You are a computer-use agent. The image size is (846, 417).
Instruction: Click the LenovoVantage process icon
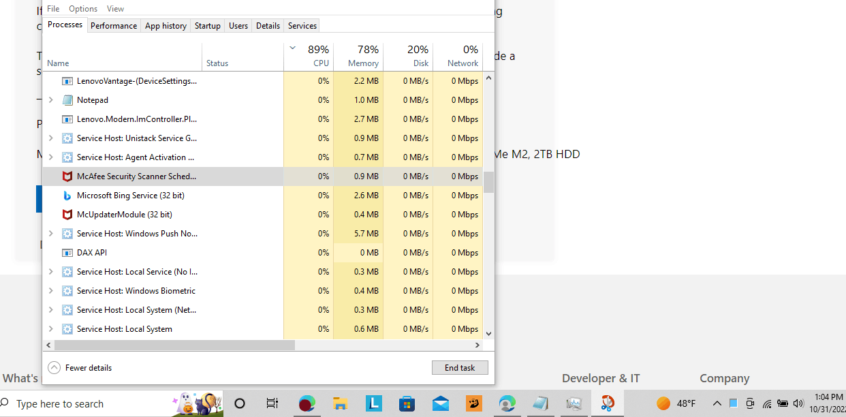[67, 81]
